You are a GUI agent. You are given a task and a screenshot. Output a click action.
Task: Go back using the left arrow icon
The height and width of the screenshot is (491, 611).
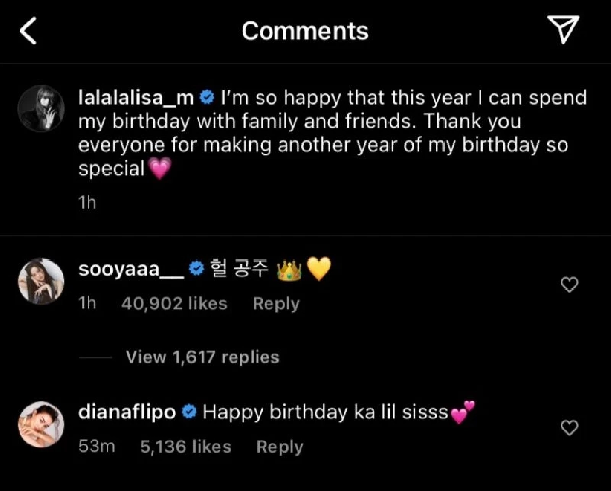click(x=27, y=32)
